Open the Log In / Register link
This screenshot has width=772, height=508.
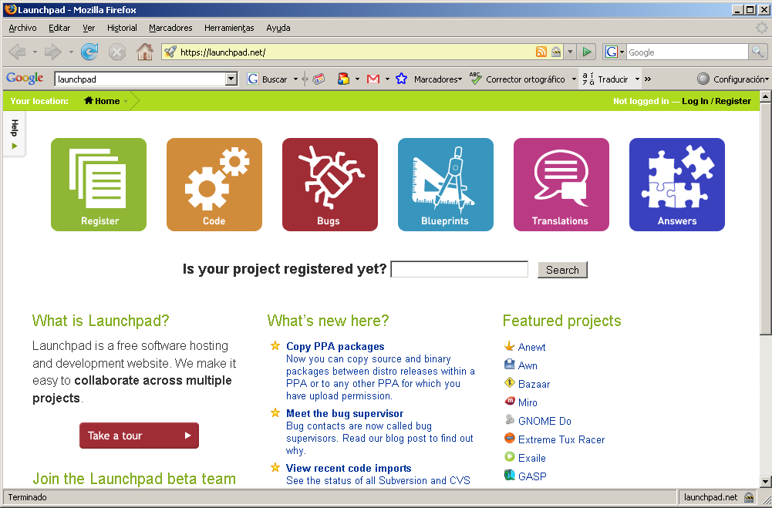pos(716,101)
